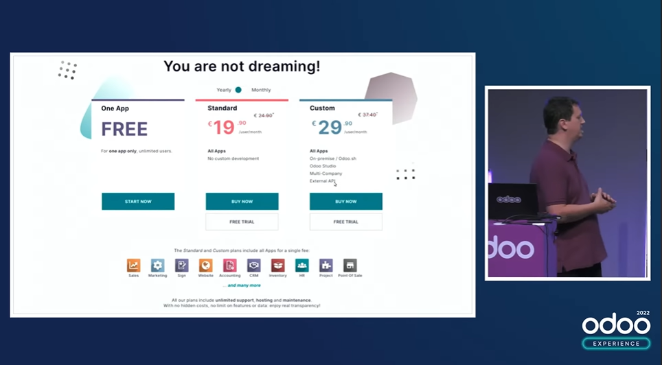662x365 pixels.
Task: Start FREE TRIAL for Custom plan
Action: [x=346, y=222]
